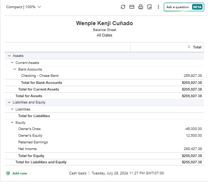208x184 pixels.
Task: Open the Net Income amount 288,427.38
Action: click(193, 149)
